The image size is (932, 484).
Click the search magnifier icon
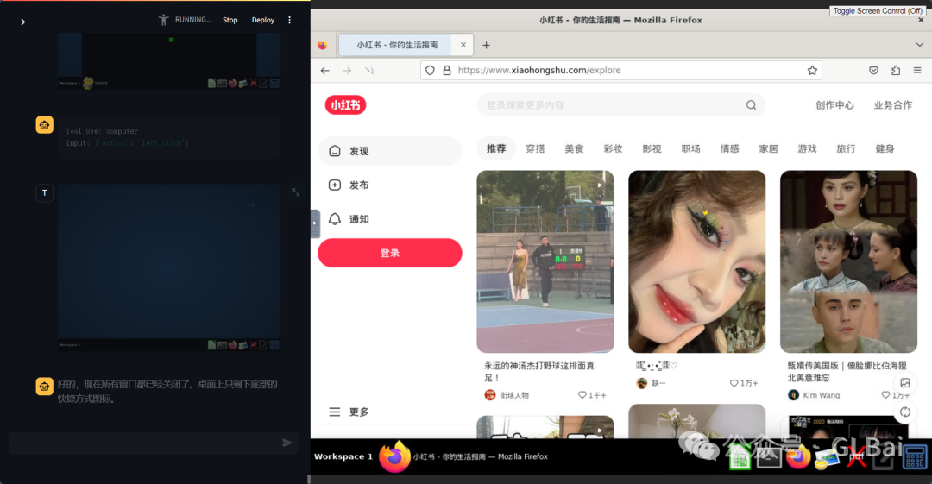[751, 105]
